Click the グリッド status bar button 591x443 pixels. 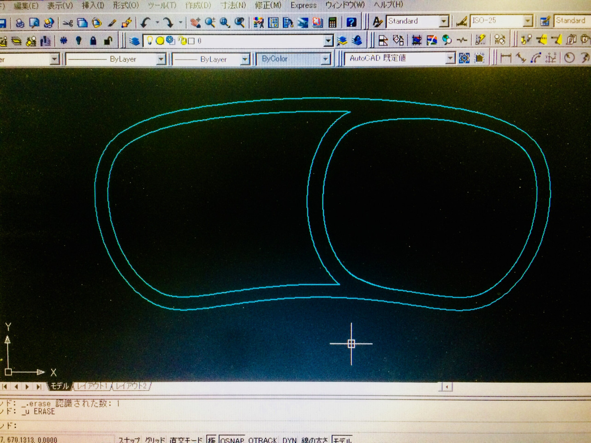click(x=155, y=440)
